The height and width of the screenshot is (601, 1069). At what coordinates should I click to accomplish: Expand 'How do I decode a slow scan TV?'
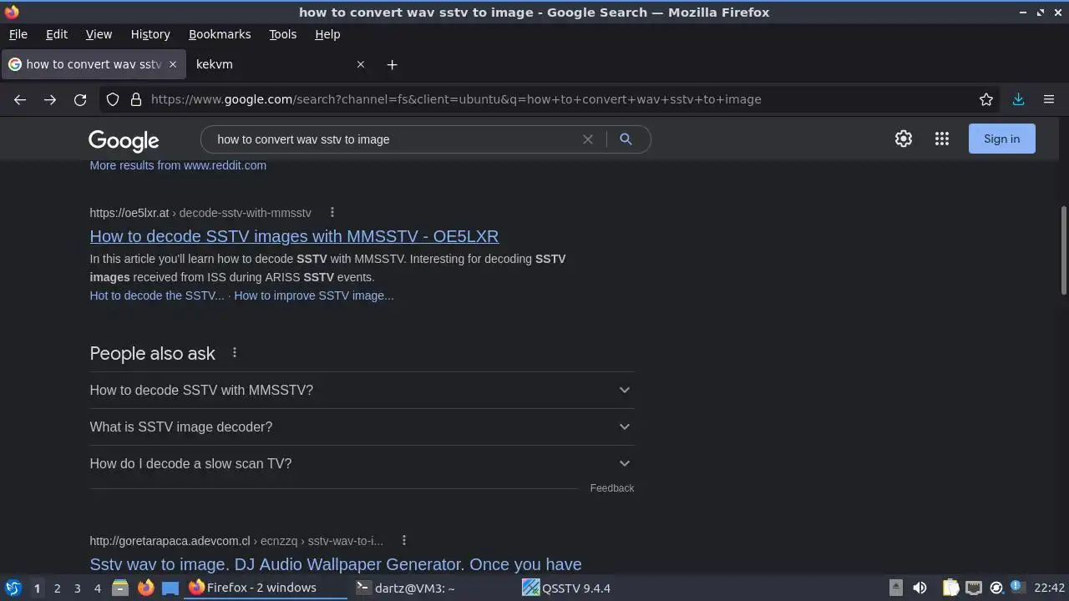(x=362, y=463)
